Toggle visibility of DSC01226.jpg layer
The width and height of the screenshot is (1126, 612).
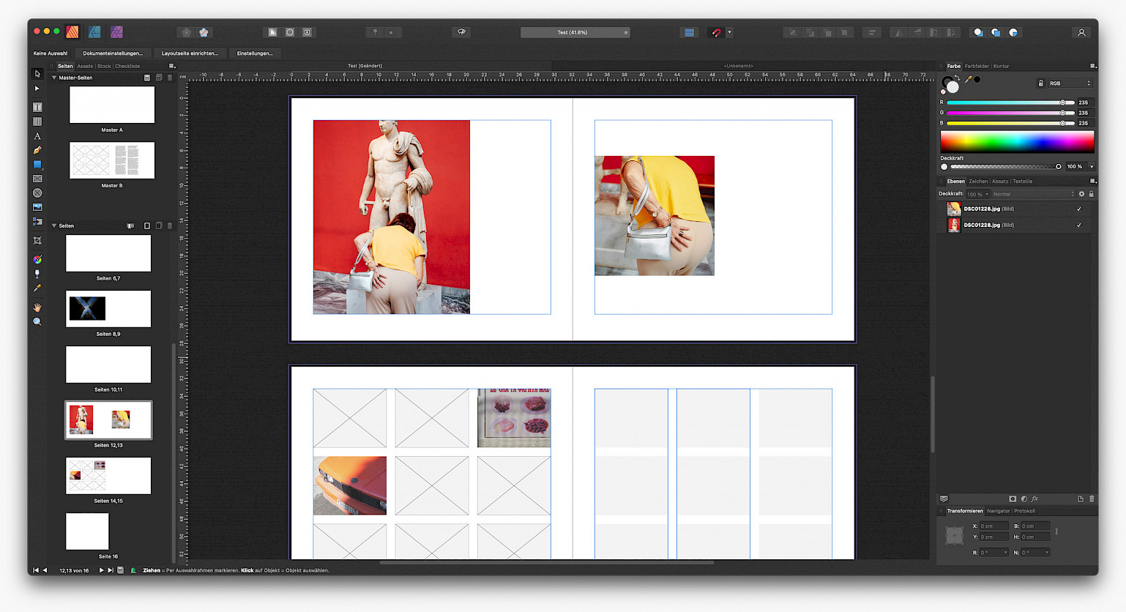pyautogui.click(x=1078, y=209)
